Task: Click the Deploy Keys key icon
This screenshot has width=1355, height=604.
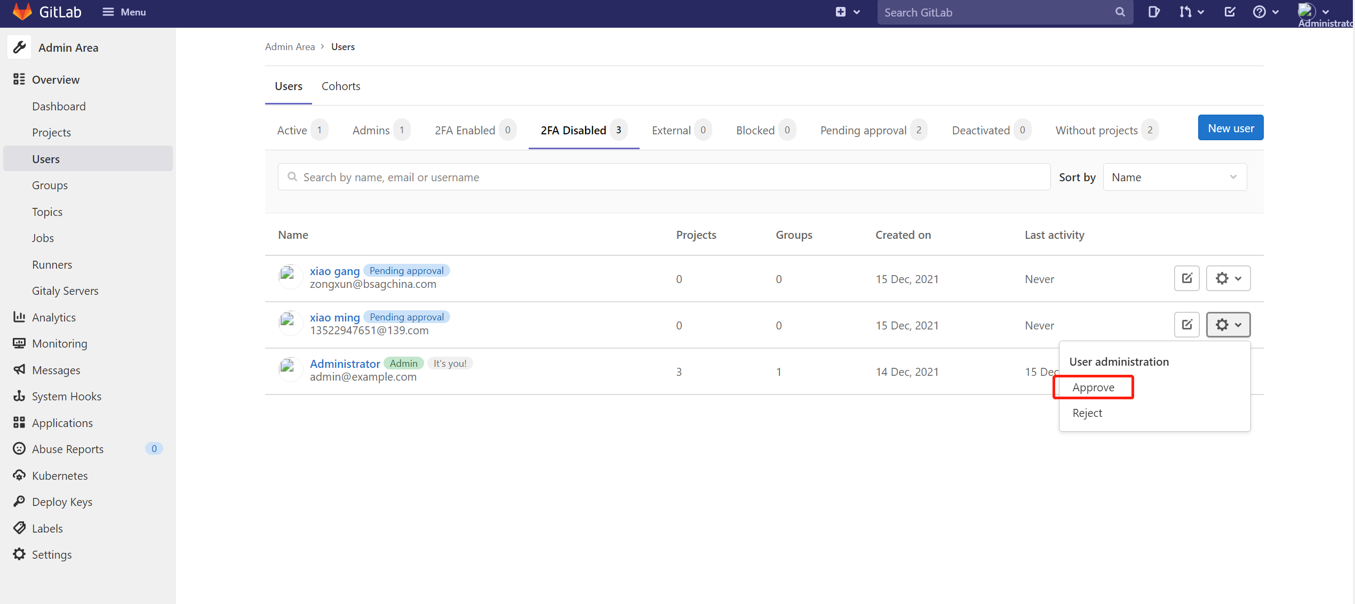Action: 19,502
